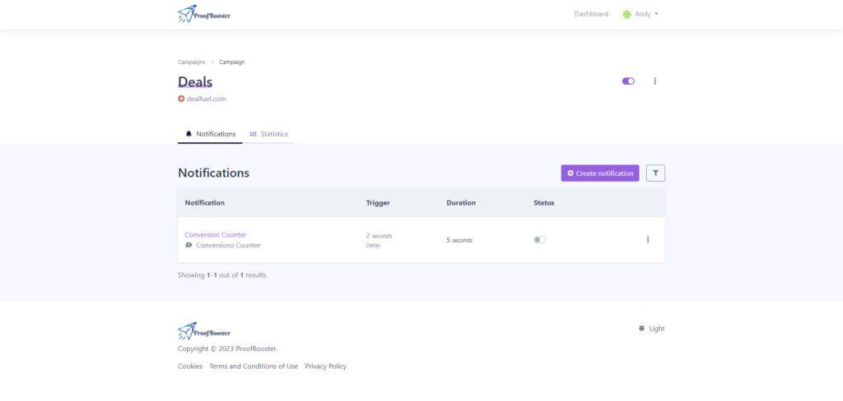Viewport: 843px width, 401px height.
Task: Open the Conversion Counter notification link
Action: 216,234
